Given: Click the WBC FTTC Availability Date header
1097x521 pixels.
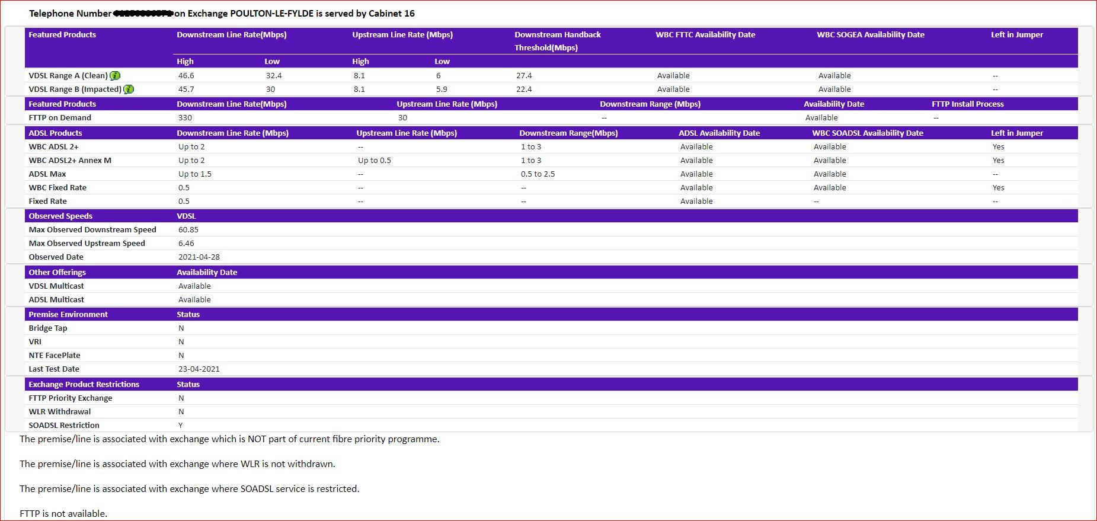Looking at the screenshot, I should click(x=705, y=35).
